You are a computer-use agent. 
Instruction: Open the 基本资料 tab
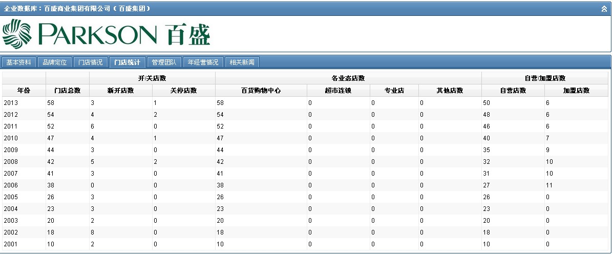point(18,62)
